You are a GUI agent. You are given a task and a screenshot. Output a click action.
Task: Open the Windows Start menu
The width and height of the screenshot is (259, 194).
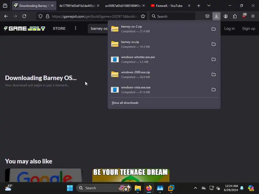point(70,188)
